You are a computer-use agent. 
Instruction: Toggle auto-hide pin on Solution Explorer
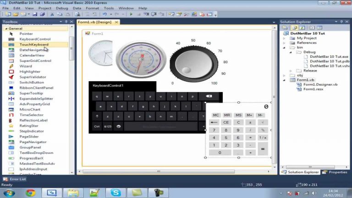[341, 22]
